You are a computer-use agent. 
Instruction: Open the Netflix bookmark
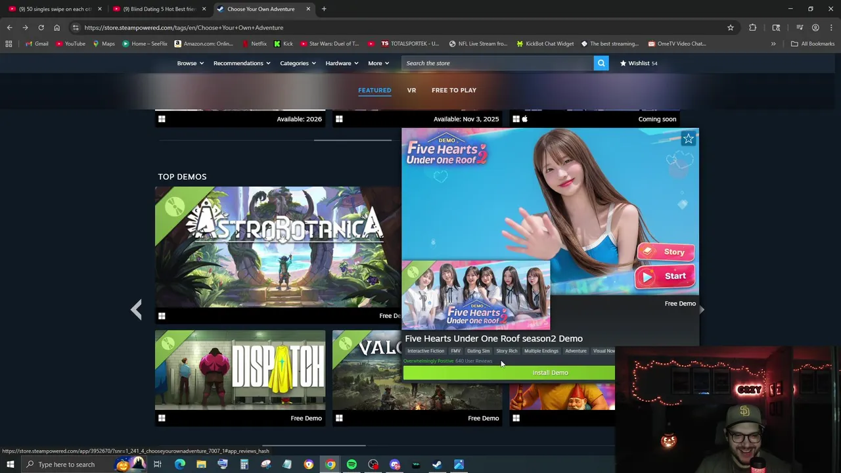pos(254,44)
